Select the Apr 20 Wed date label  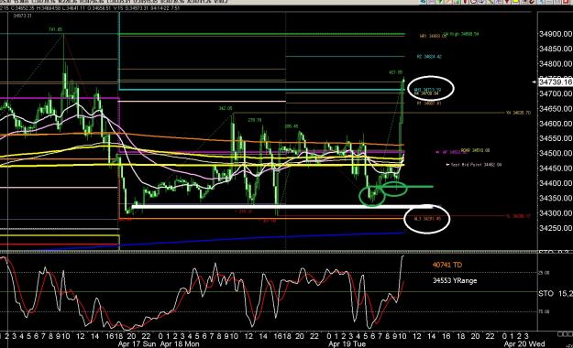[524, 344]
